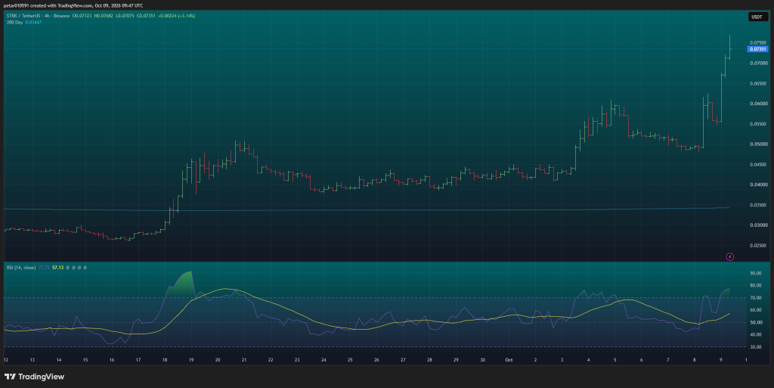Click date 12 on the time axis
The height and width of the screenshot is (388, 774).
tap(6, 360)
